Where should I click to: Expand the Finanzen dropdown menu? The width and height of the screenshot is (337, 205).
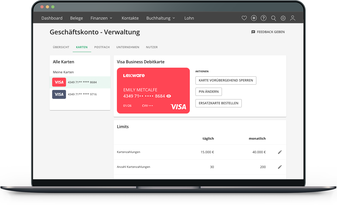tap(101, 18)
